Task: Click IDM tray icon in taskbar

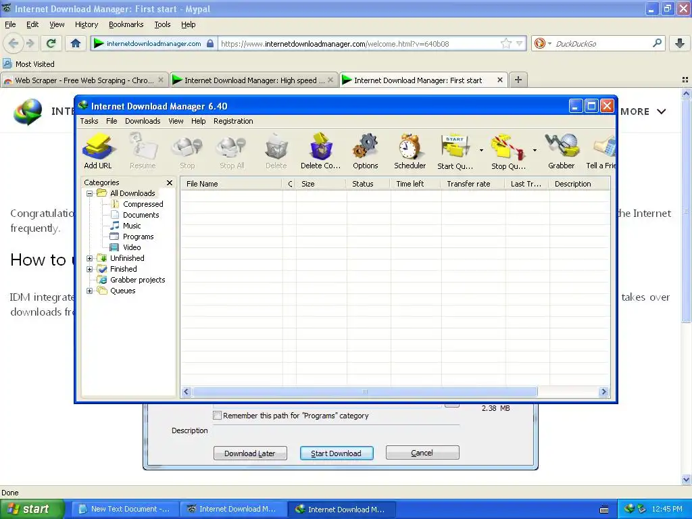Action: [x=629, y=509]
